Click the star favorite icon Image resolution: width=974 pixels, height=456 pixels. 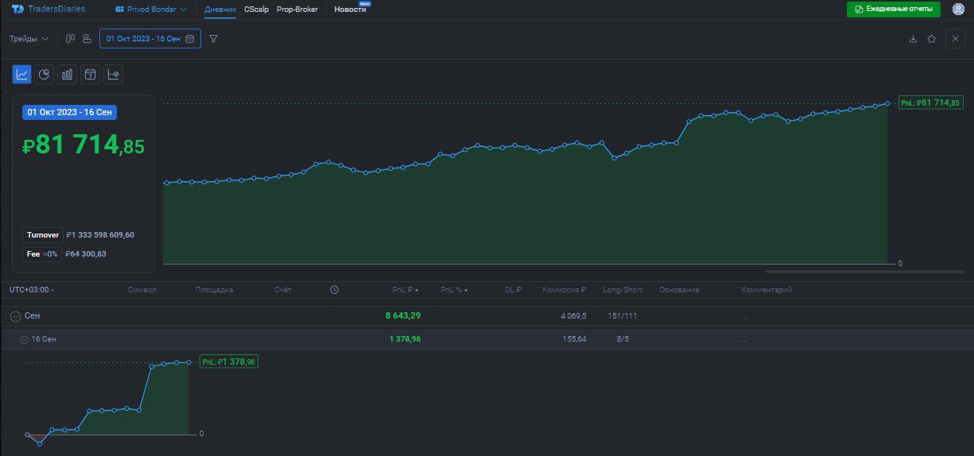tap(932, 38)
